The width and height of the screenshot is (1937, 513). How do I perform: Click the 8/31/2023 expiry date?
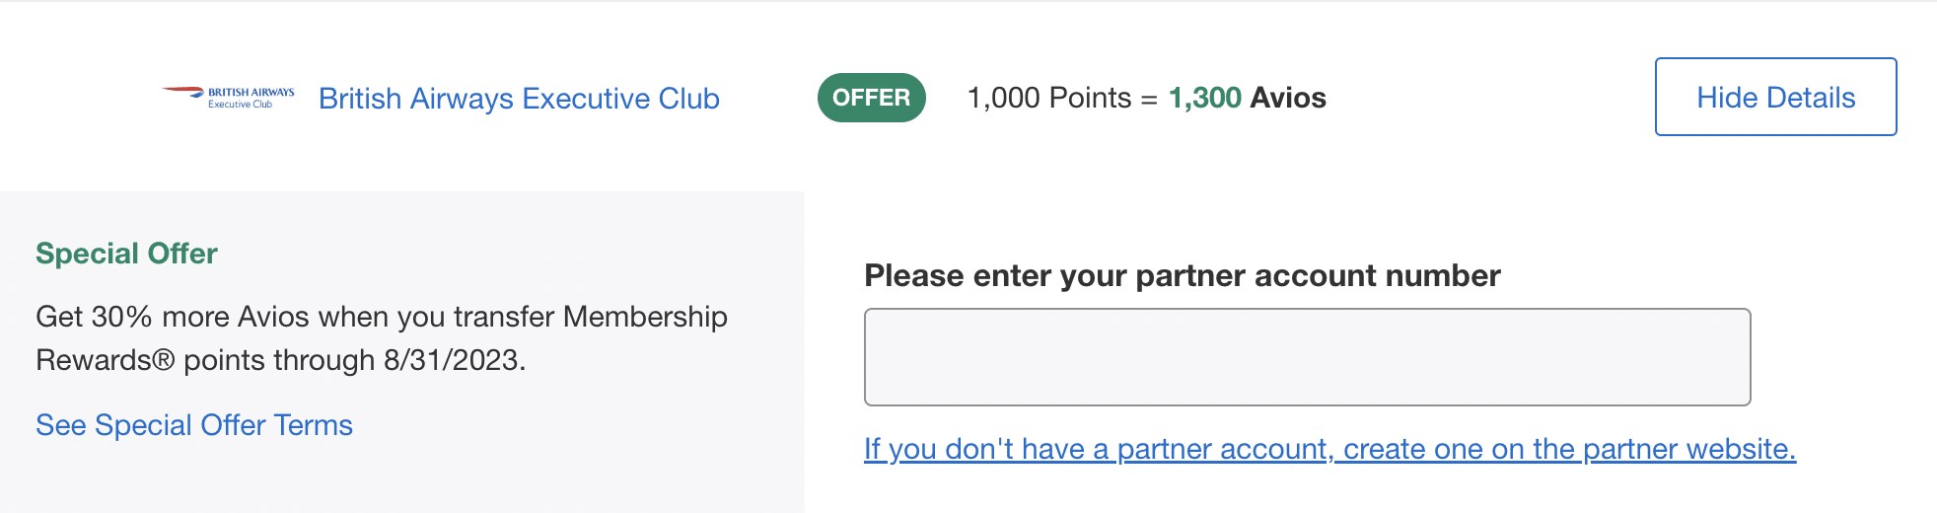coord(452,360)
